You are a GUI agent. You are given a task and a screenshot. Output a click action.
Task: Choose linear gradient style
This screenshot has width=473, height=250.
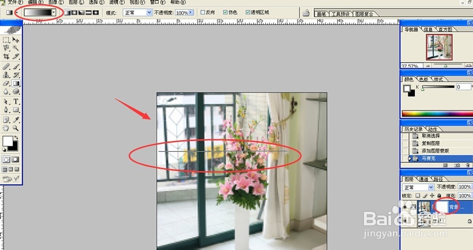pos(67,13)
